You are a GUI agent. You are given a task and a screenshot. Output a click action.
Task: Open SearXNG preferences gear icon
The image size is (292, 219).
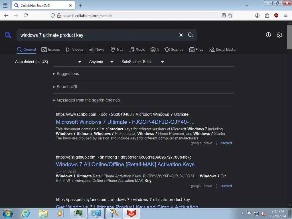tap(279, 35)
